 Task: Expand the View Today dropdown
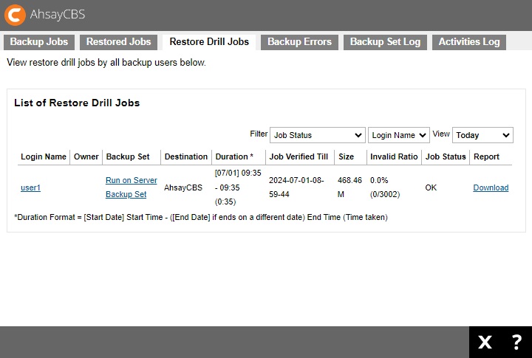482,135
